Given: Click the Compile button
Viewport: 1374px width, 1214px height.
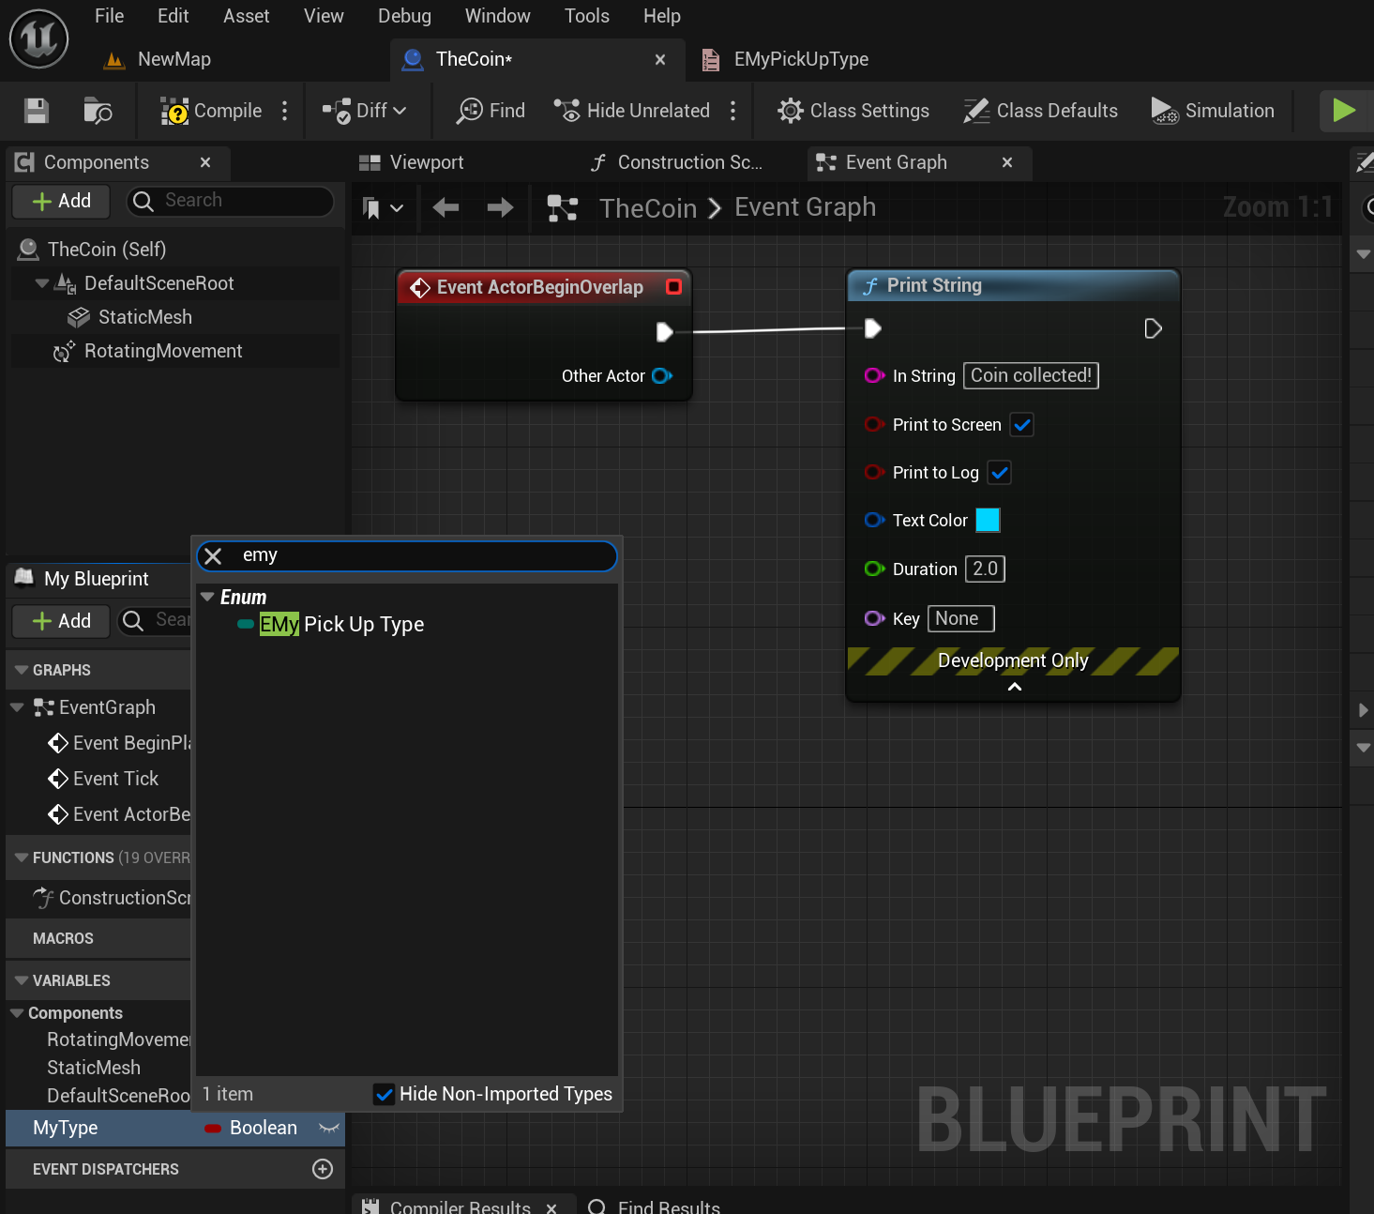Looking at the screenshot, I should tap(212, 111).
